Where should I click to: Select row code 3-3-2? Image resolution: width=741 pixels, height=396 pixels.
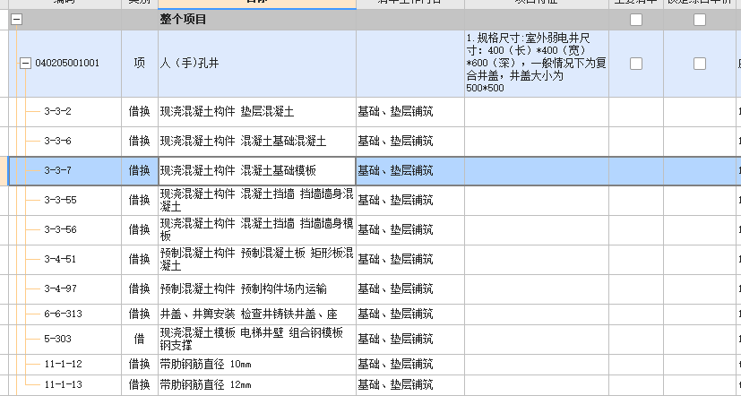[x=57, y=111]
